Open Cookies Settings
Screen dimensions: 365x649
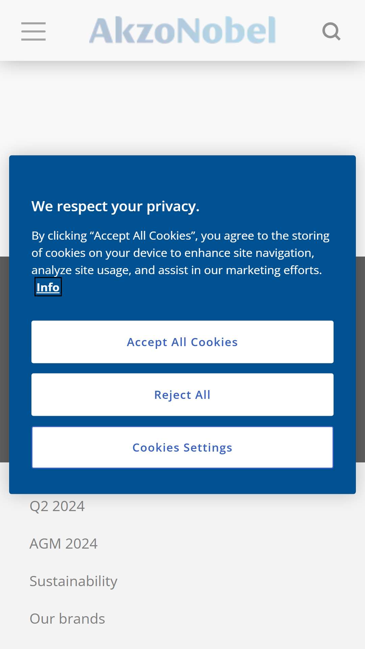(x=182, y=448)
